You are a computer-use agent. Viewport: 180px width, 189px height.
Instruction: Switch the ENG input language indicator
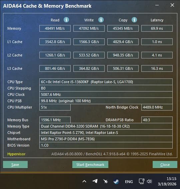click(x=129, y=182)
